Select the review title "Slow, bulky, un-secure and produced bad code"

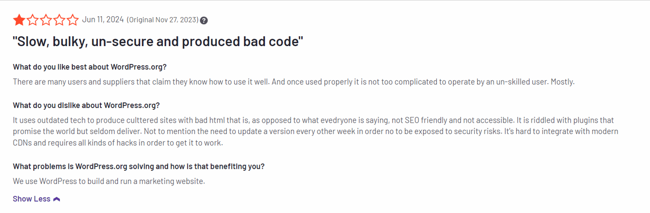pos(158,41)
